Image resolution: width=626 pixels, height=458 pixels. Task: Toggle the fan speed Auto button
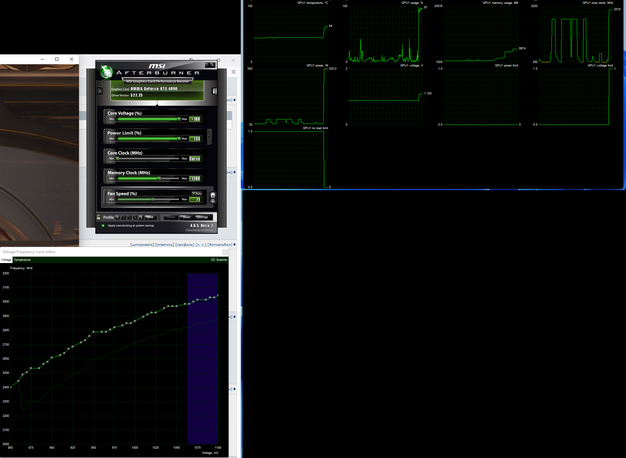[197, 193]
